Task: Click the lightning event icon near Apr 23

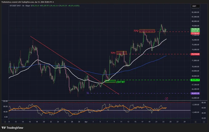Action: pyautogui.click(x=167, y=99)
